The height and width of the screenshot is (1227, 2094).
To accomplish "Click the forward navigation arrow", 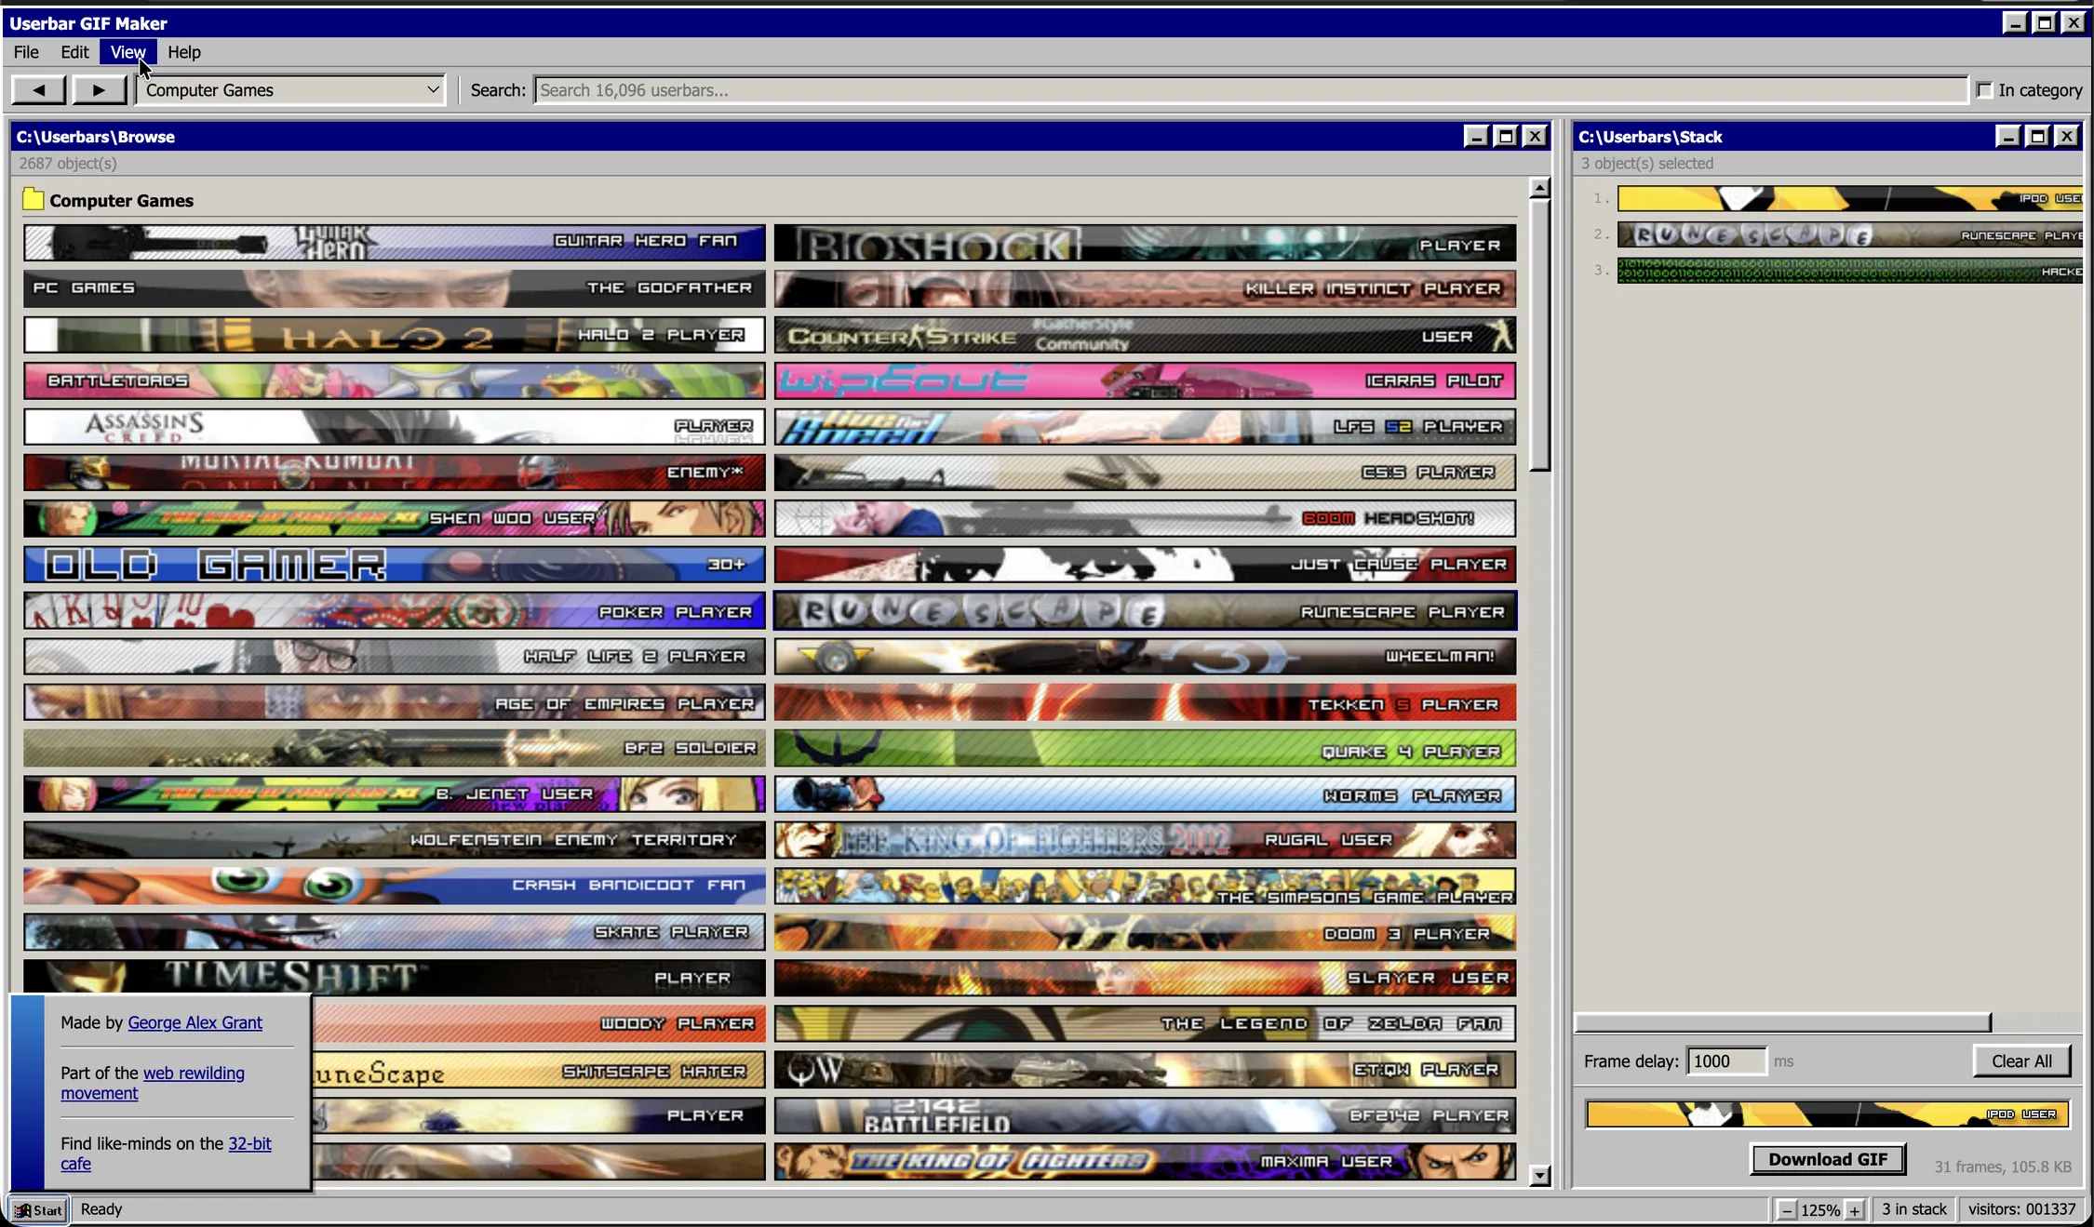I will (100, 89).
